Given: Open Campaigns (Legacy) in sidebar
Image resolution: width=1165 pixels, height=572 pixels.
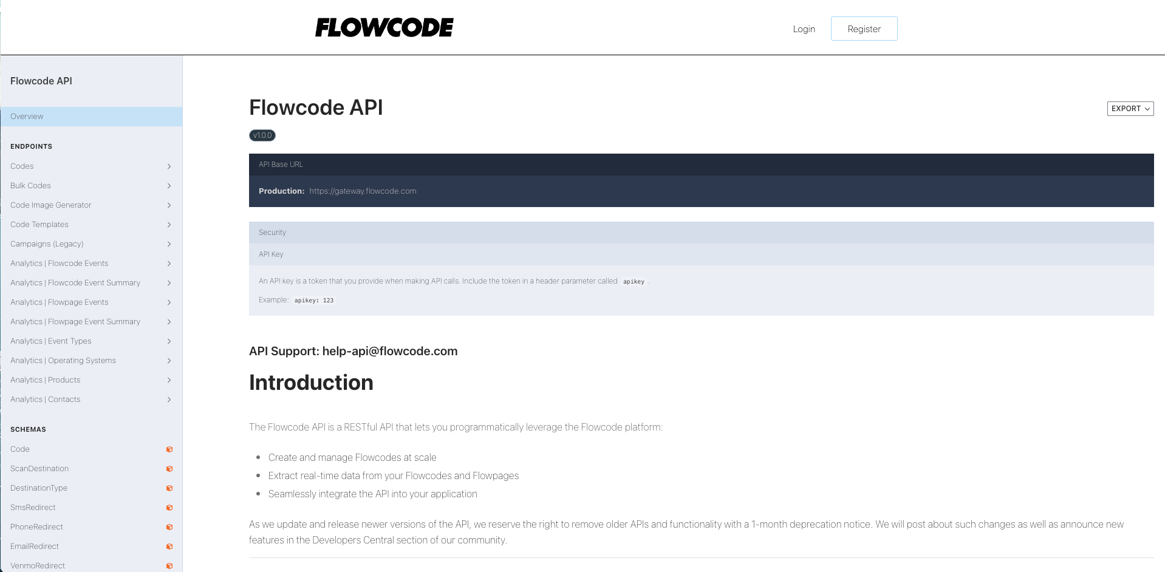Looking at the screenshot, I should pos(47,244).
